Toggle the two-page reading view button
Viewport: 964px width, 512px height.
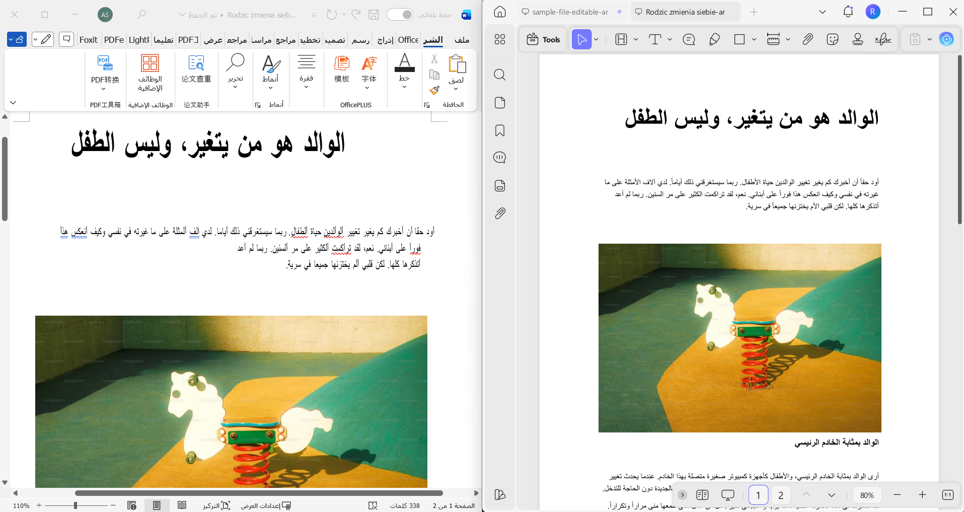(702, 495)
